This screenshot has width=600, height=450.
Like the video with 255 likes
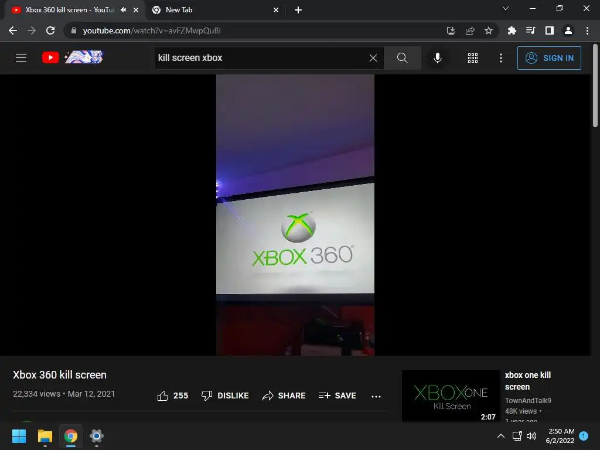[173, 396]
